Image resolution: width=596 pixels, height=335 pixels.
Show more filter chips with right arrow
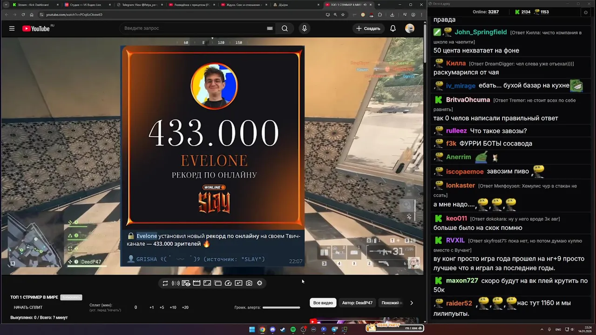(411, 303)
